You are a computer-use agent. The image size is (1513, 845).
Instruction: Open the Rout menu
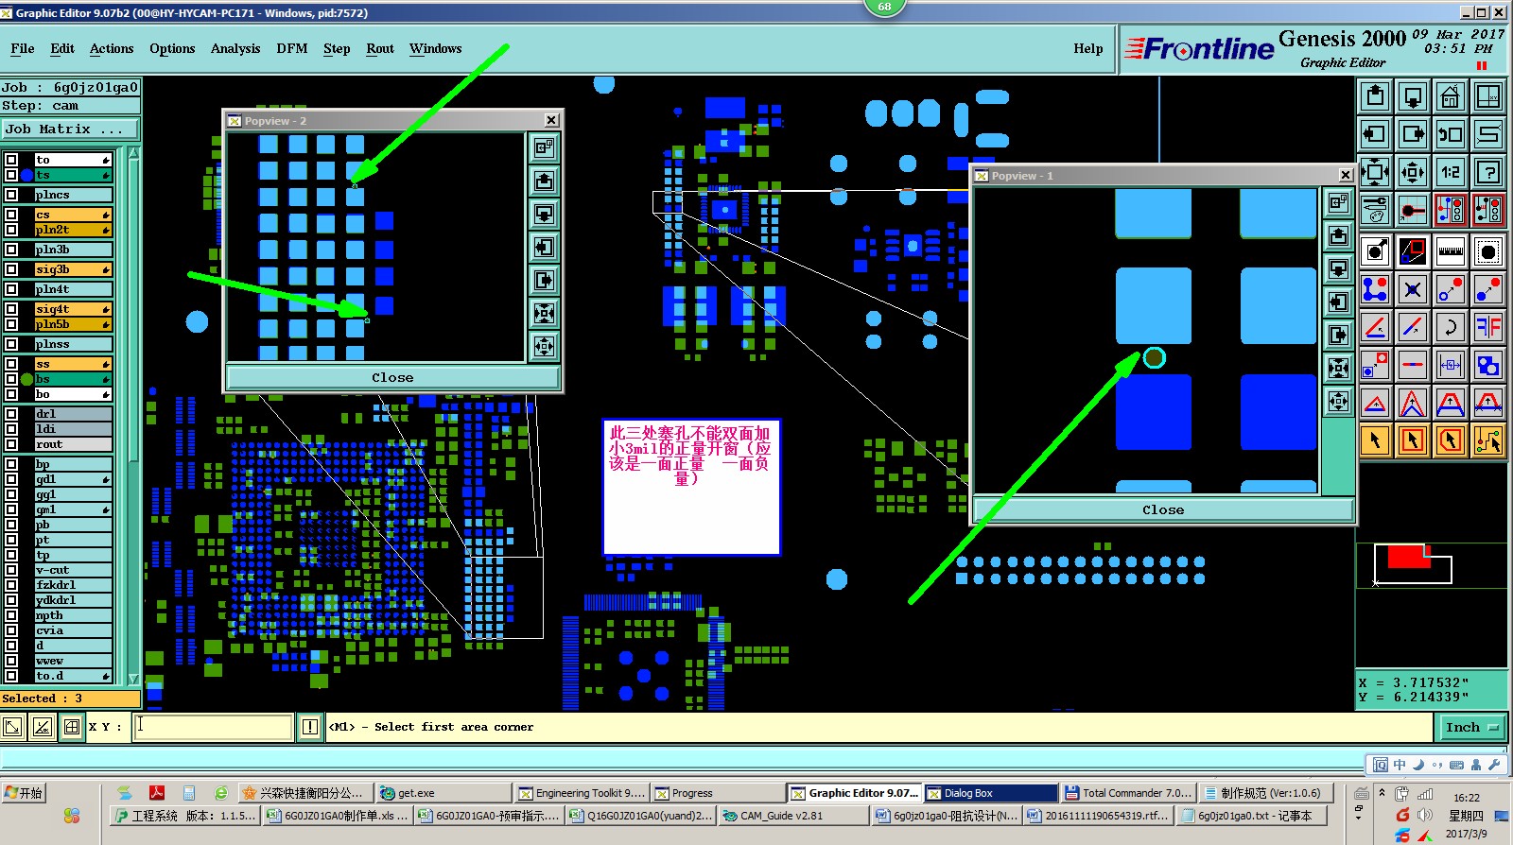(x=380, y=48)
